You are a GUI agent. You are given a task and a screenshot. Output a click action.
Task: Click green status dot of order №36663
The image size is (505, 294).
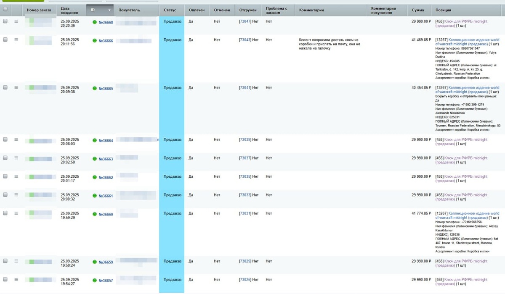pos(95,159)
